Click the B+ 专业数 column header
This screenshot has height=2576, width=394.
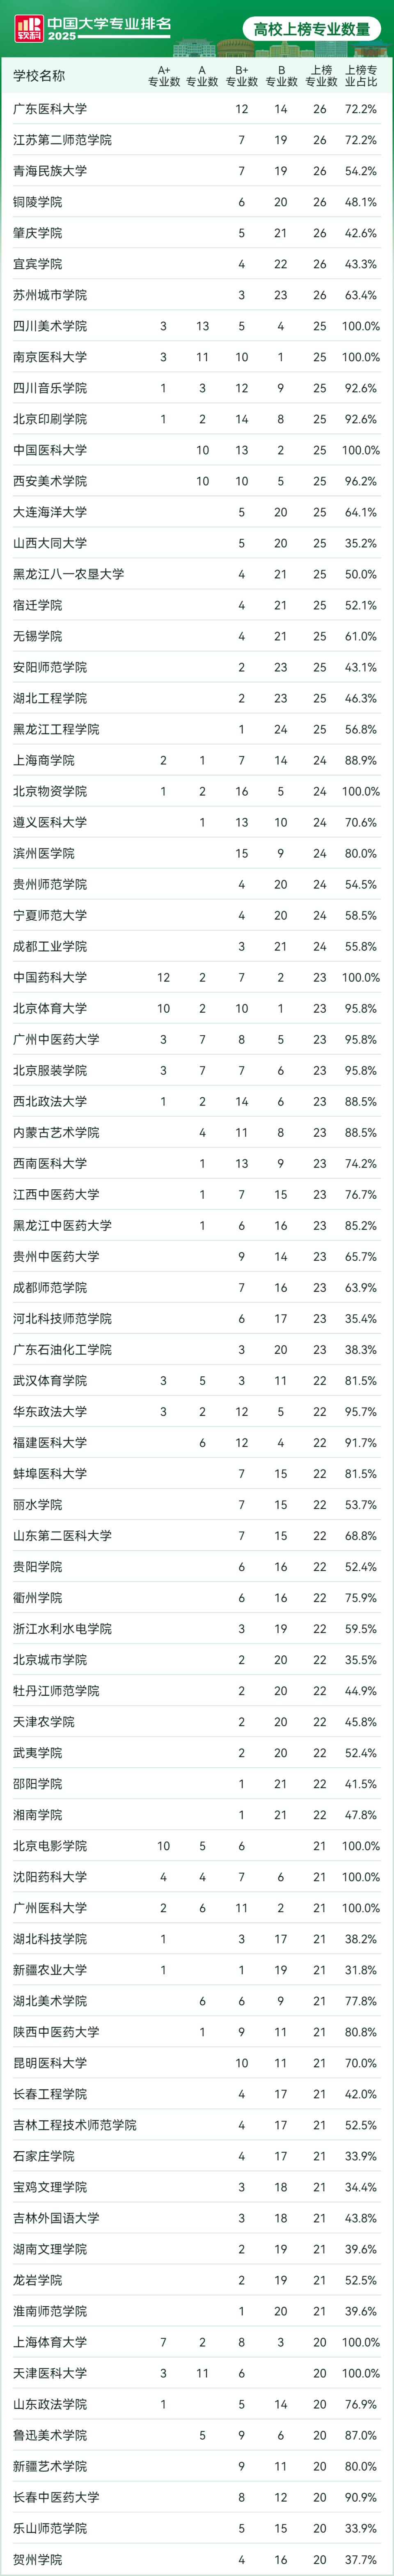pos(242,76)
